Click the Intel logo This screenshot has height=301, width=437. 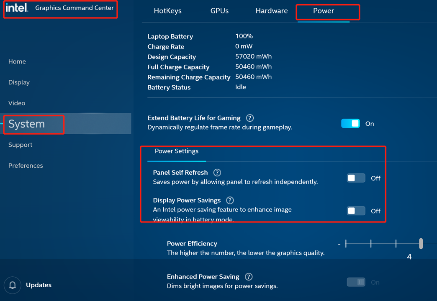coord(17,8)
